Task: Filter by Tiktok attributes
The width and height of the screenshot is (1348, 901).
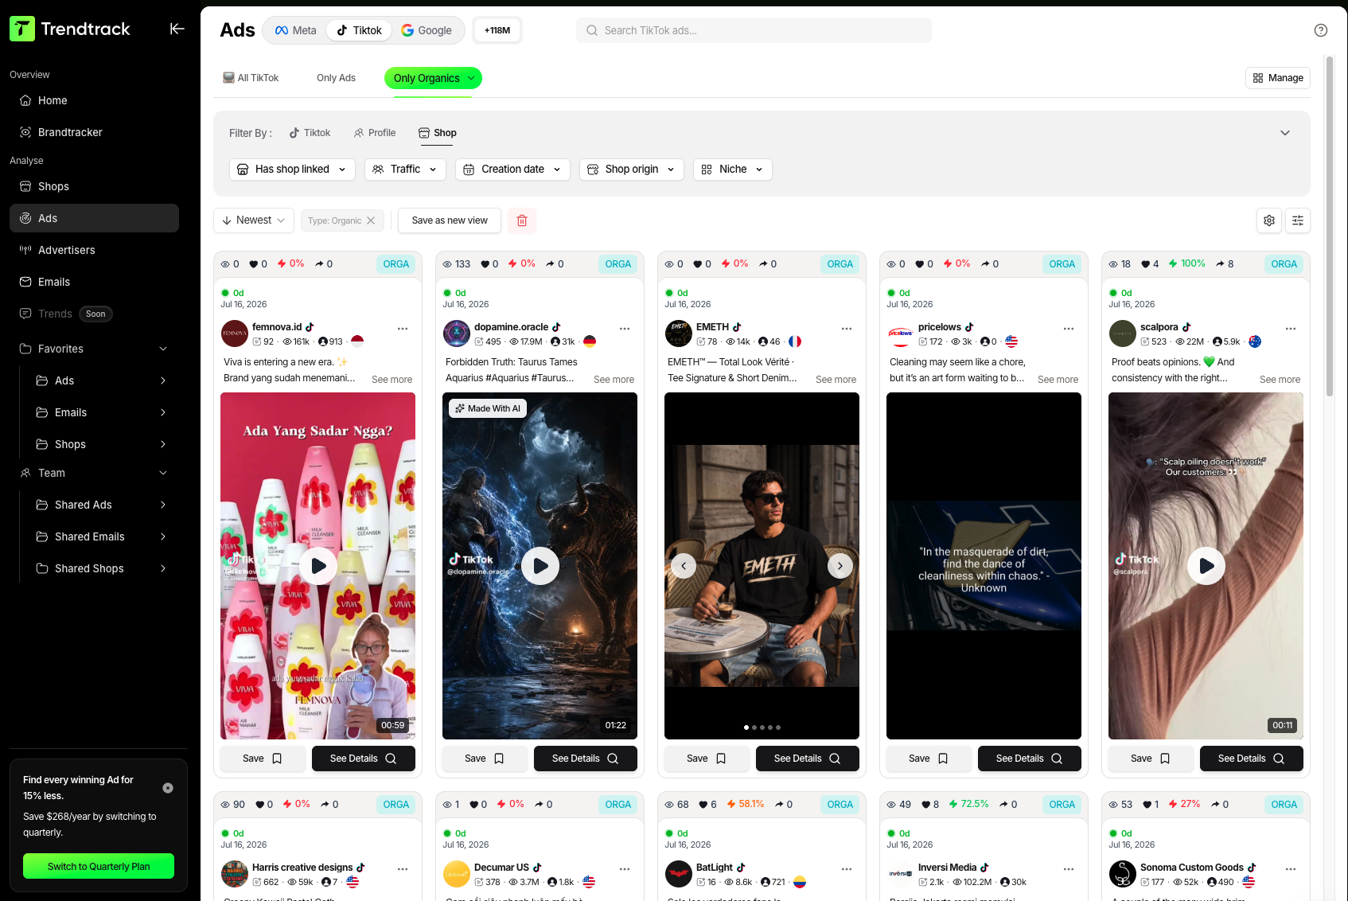Action: [310, 133]
